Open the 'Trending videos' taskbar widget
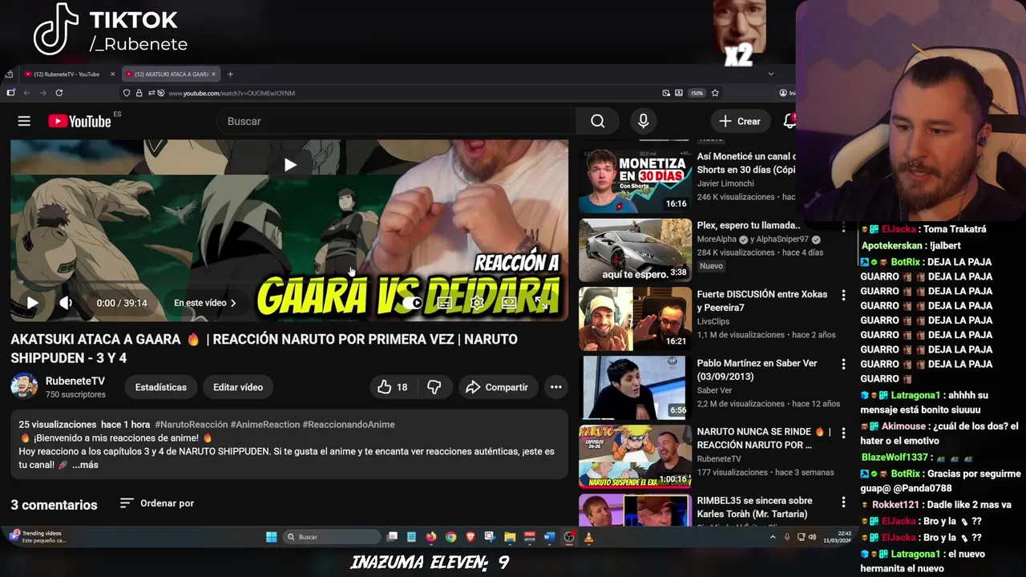Screen dimensions: 1026x577 [37, 536]
